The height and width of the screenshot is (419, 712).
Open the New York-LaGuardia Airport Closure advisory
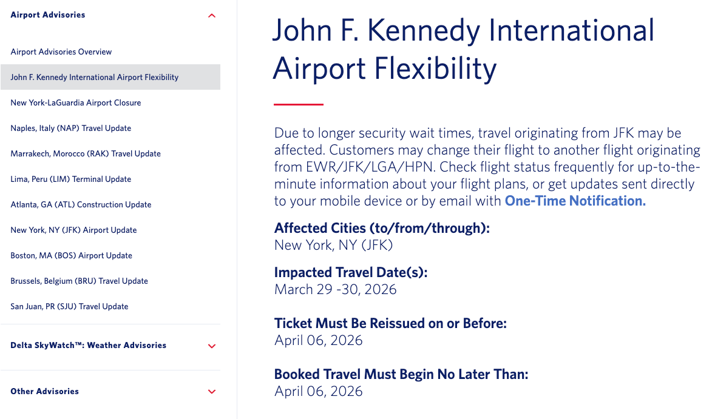[75, 102]
